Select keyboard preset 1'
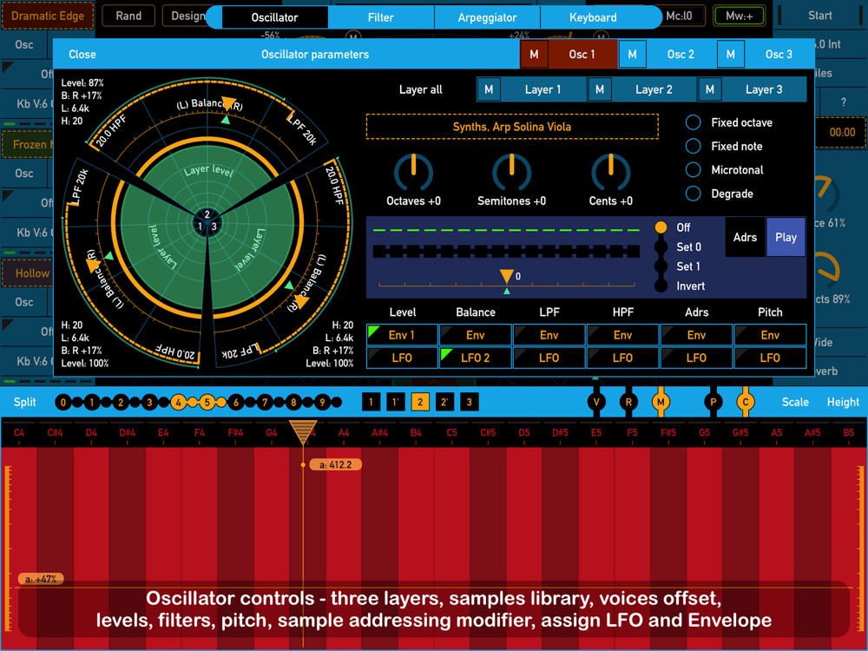Image resolution: width=868 pixels, height=651 pixels. [x=395, y=402]
